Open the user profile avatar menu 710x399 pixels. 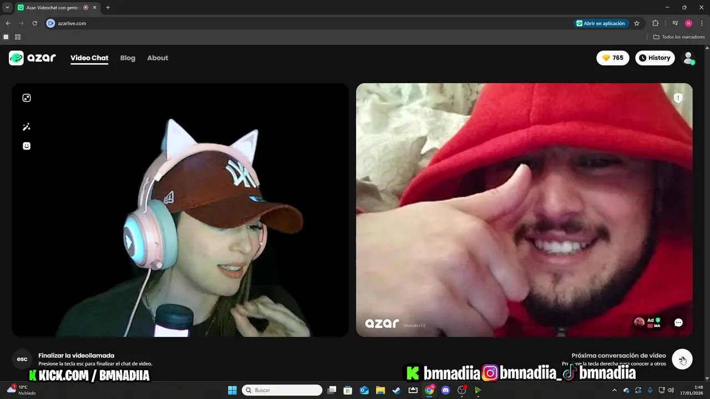688,58
